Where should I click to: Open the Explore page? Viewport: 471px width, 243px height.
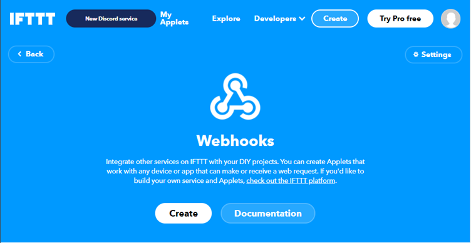226,19
